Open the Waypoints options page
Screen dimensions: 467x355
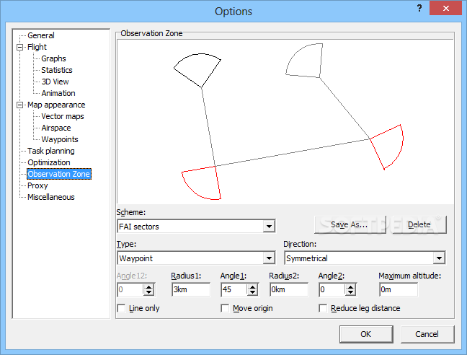60,139
